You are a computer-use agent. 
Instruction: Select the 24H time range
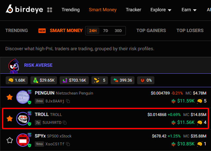(93, 31)
